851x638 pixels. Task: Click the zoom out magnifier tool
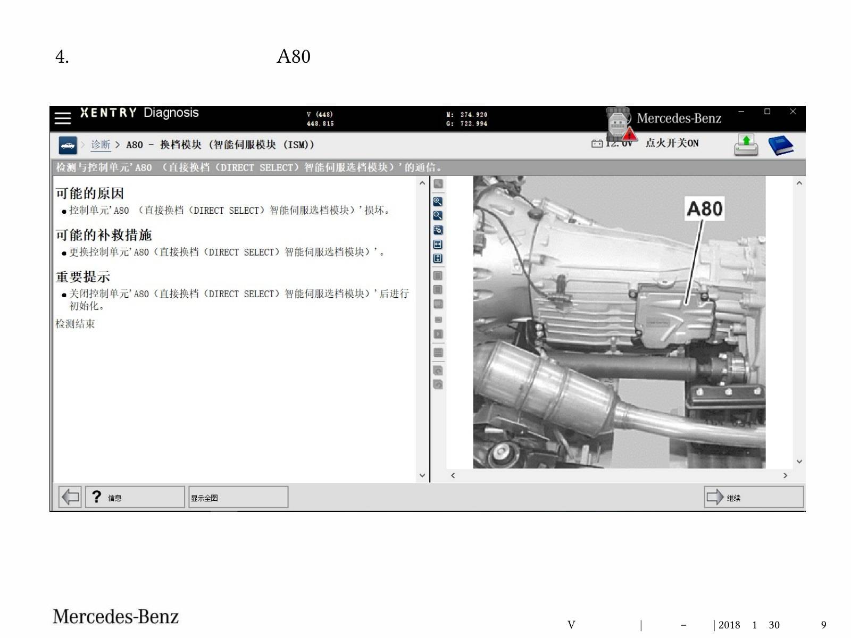click(438, 215)
